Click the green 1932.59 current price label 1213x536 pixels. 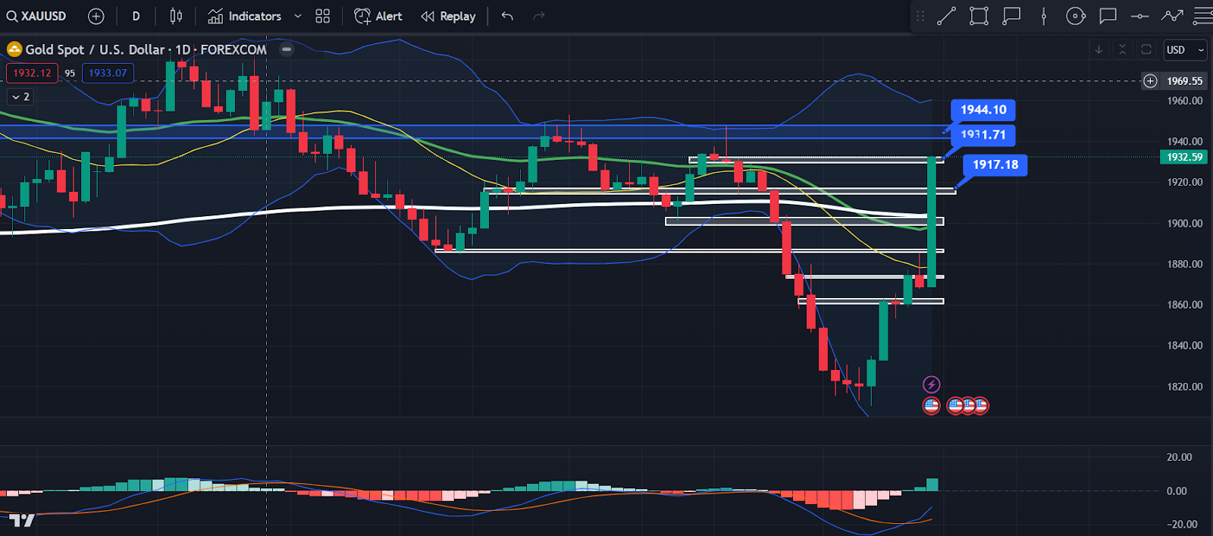(1184, 157)
